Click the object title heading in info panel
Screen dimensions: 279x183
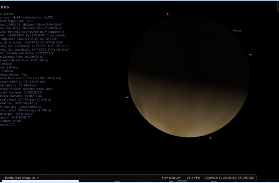(5, 7)
